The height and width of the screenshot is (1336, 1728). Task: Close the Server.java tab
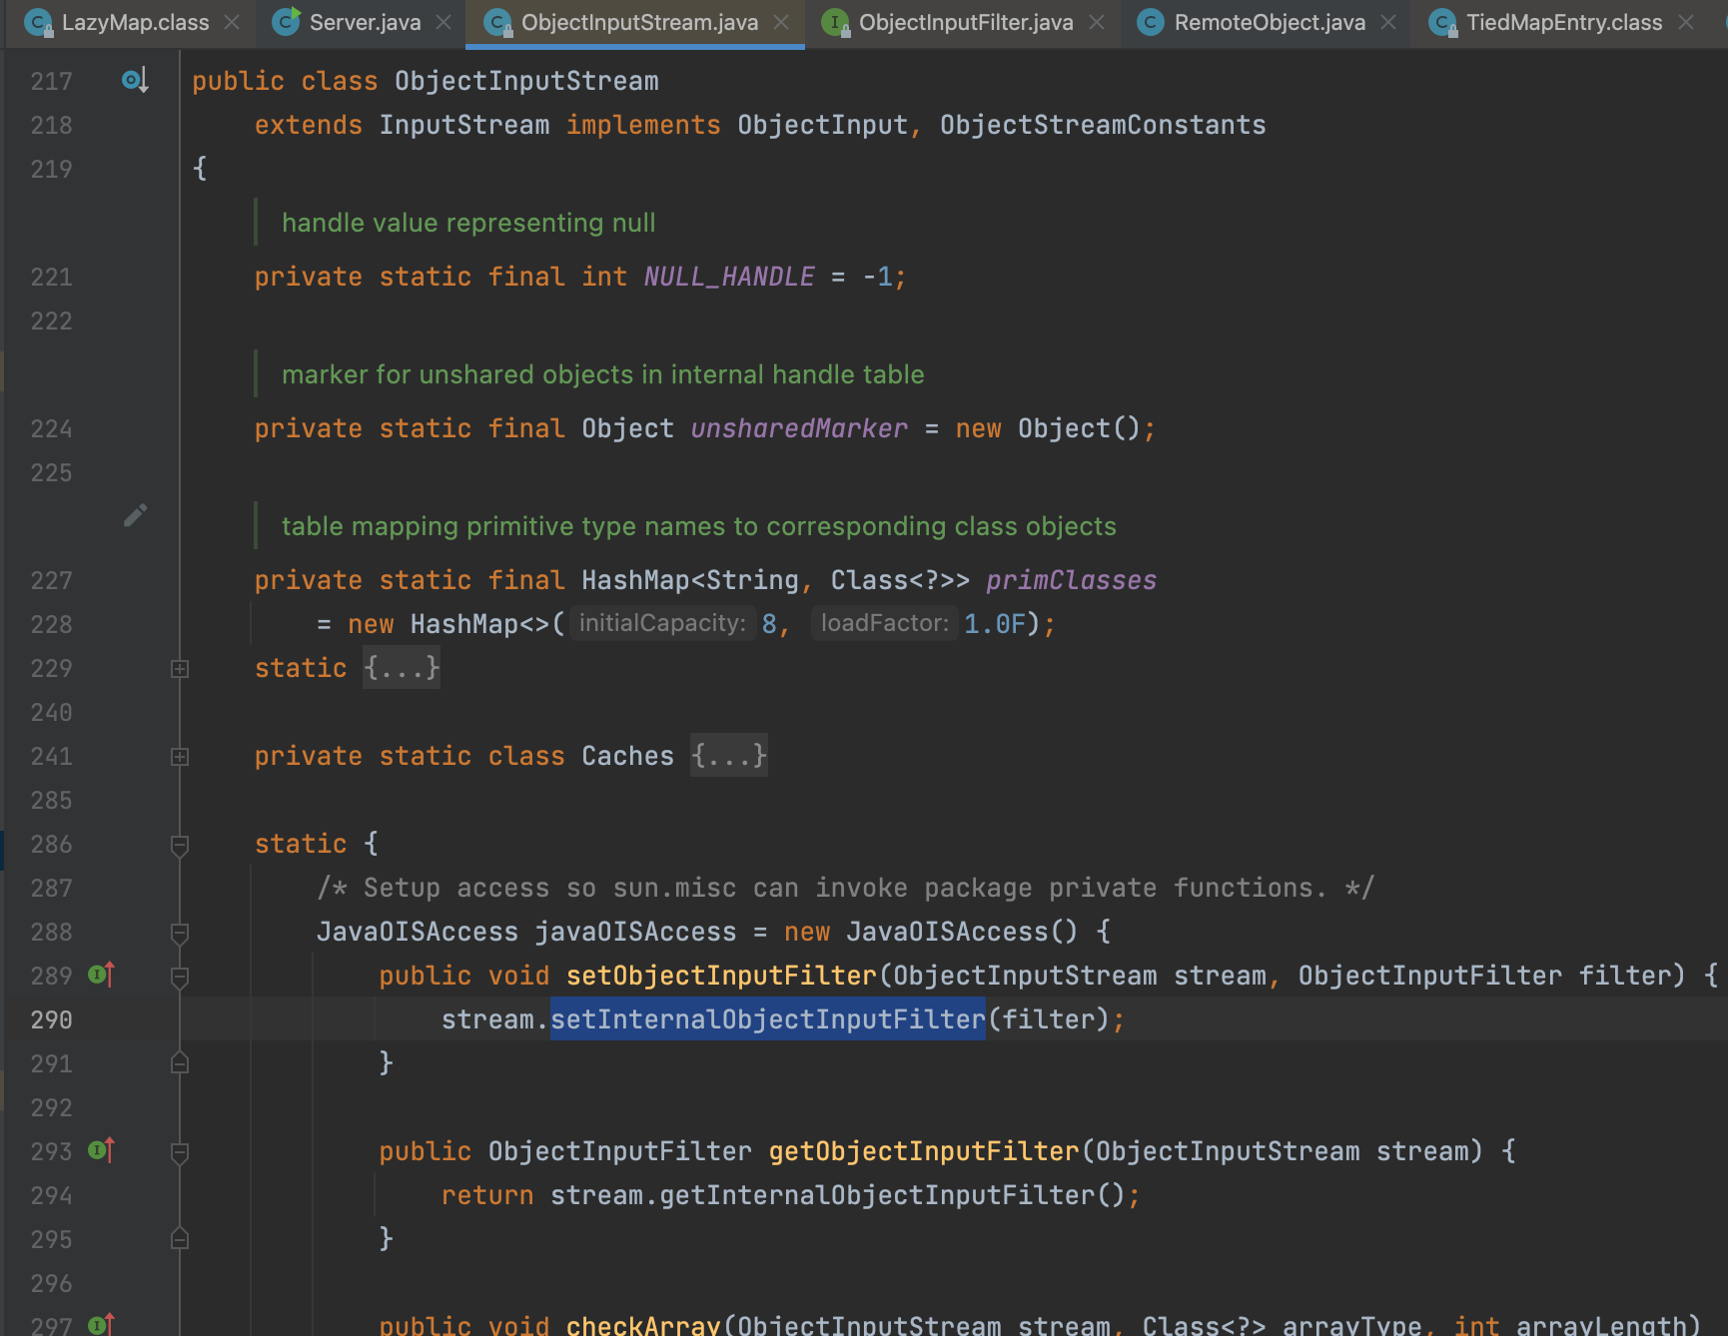(x=443, y=22)
